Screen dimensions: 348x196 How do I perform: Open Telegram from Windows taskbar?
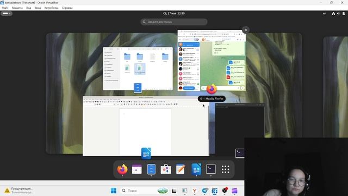coord(205,191)
